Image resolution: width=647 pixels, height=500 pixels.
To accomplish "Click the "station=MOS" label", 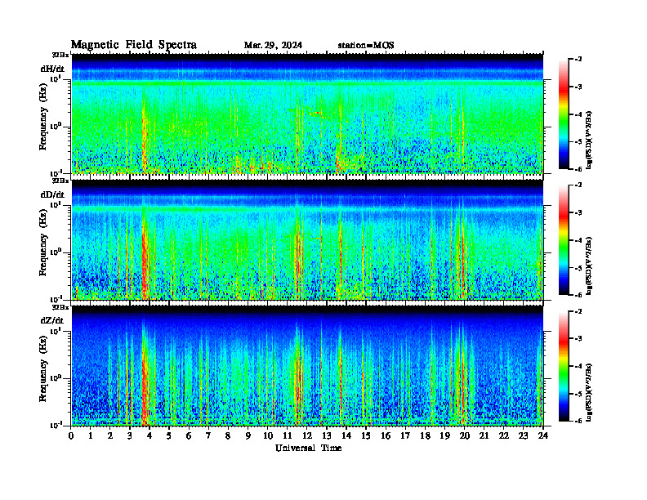I will [x=366, y=45].
